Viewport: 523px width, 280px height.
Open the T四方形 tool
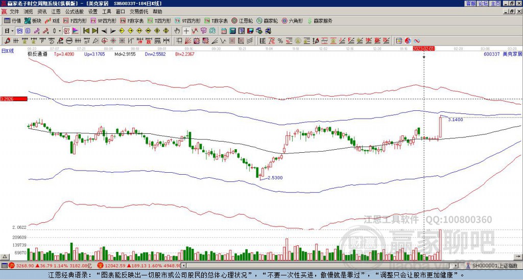tap(159, 20)
